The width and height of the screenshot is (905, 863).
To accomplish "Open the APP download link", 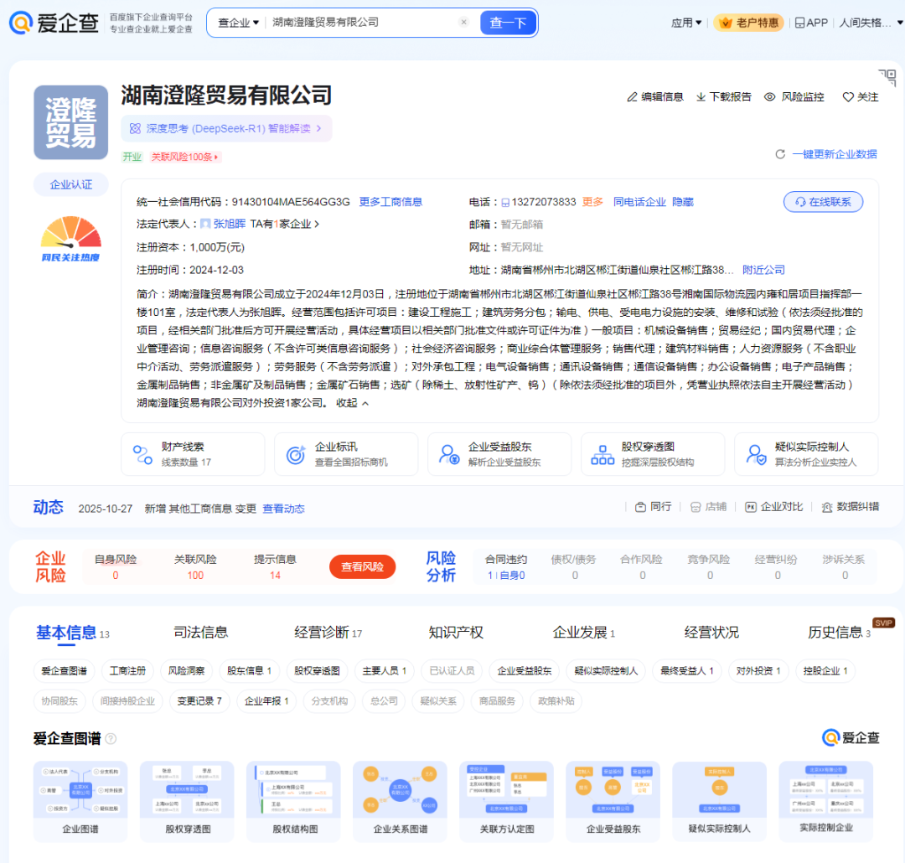I will tap(811, 23).
